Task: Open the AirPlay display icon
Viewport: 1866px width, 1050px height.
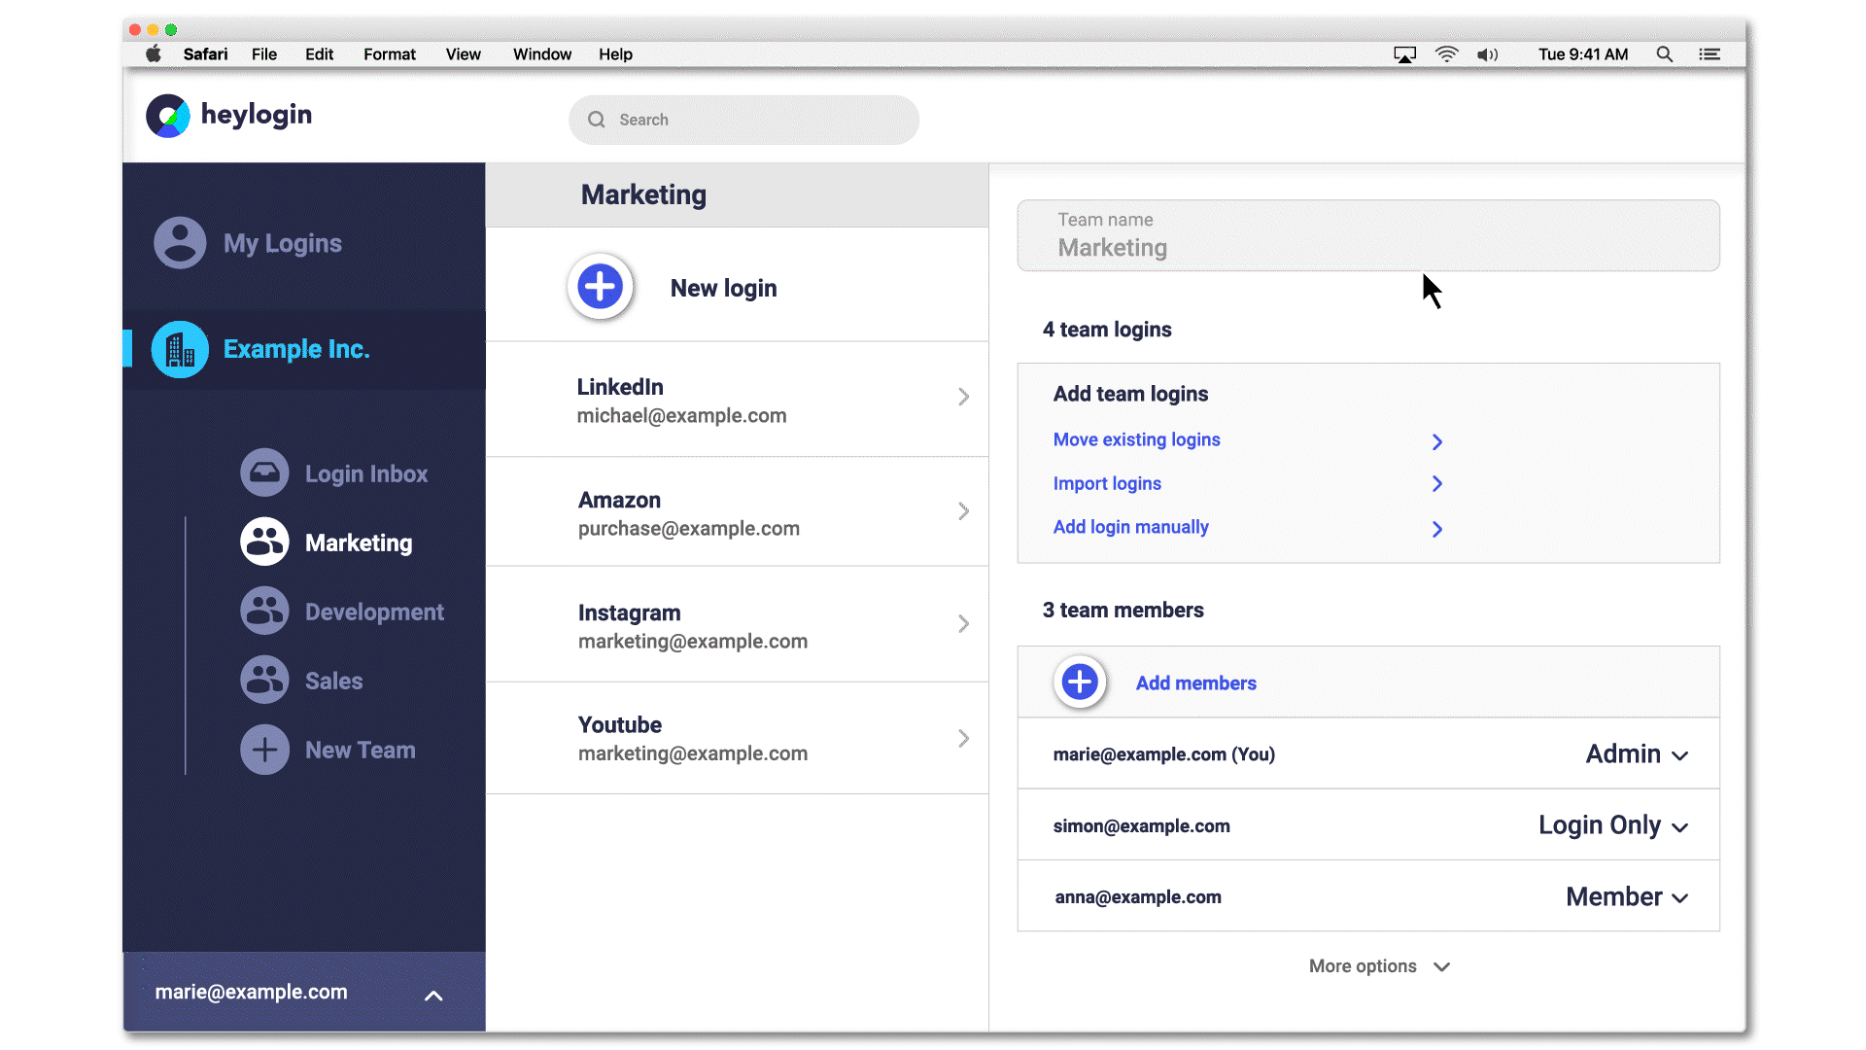Action: coord(1405,54)
